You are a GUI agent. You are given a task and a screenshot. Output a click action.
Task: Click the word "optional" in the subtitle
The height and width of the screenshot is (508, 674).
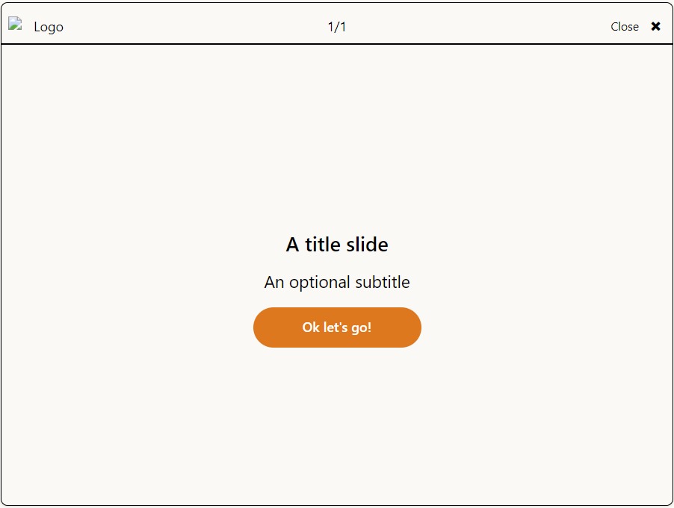[320, 283]
